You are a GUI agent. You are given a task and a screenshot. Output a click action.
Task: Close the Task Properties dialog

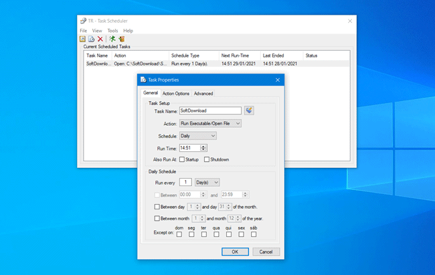pyautogui.click(x=278, y=80)
